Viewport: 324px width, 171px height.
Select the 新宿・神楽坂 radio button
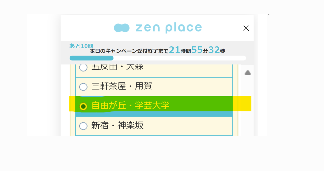coord(83,126)
